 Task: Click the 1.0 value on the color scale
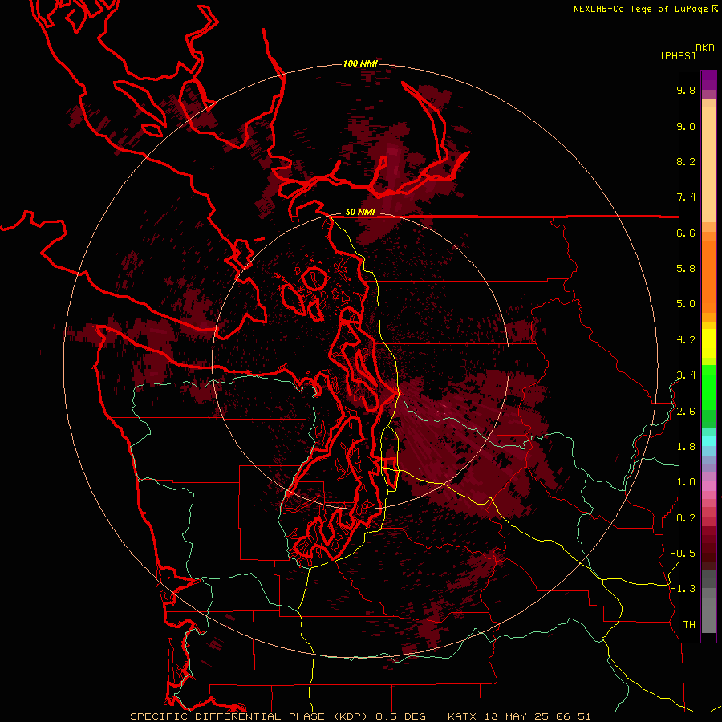coord(686,482)
